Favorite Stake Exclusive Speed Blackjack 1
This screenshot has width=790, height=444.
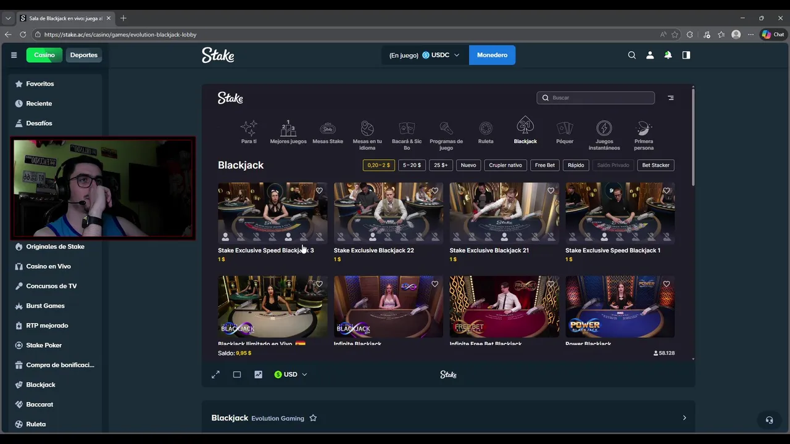click(x=667, y=191)
